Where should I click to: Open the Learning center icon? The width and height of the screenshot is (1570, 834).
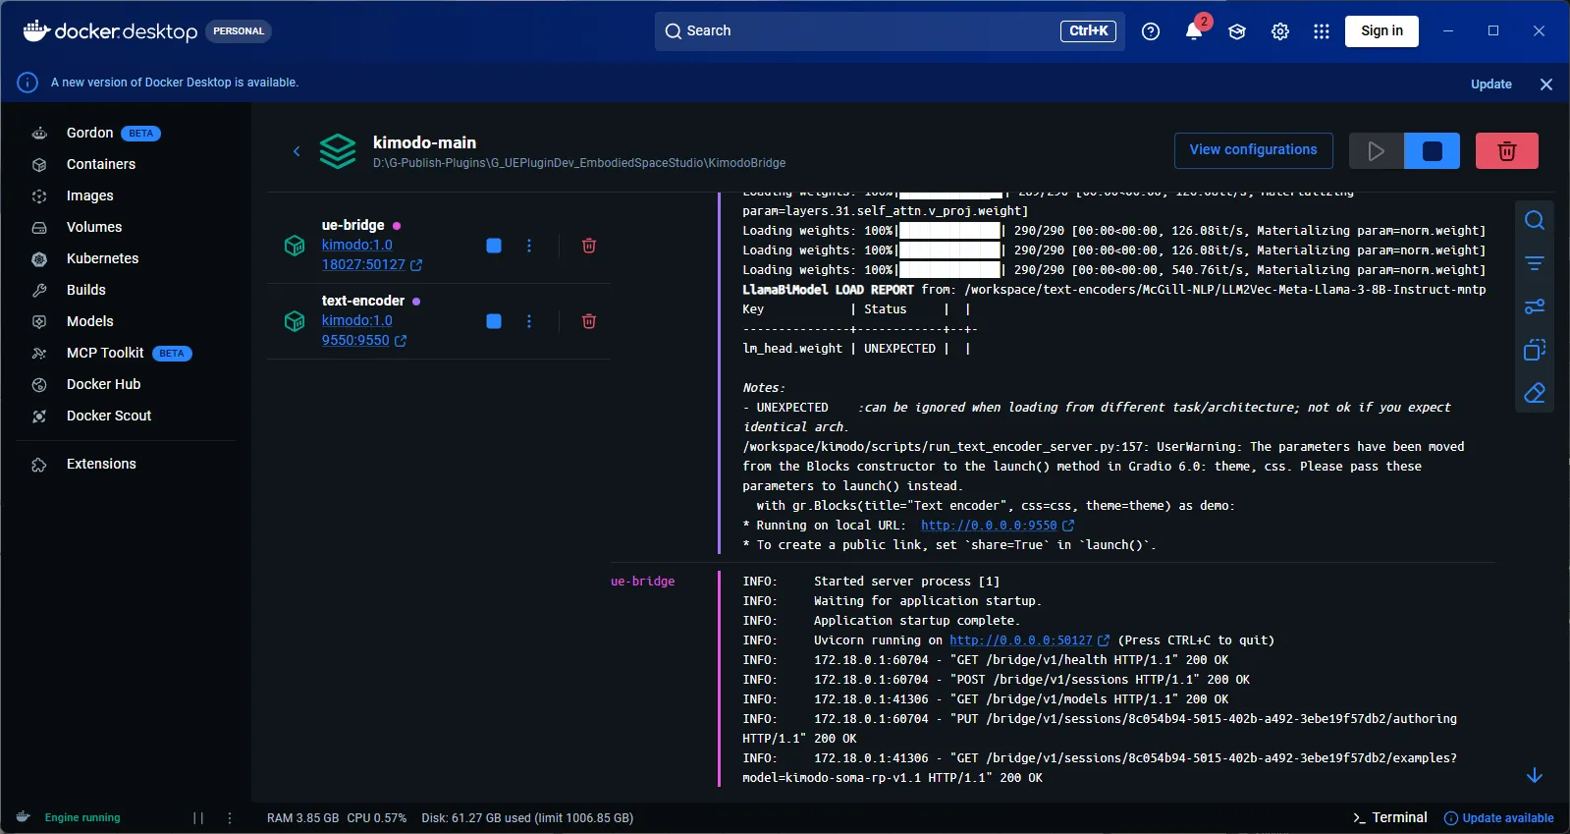(x=1237, y=31)
